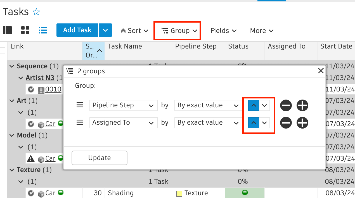This screenshot has width=355, height=198.
Task: Add another grouping level using plus icon
Action: (302, 105)
